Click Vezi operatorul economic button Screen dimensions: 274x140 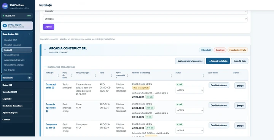(190, 61)
